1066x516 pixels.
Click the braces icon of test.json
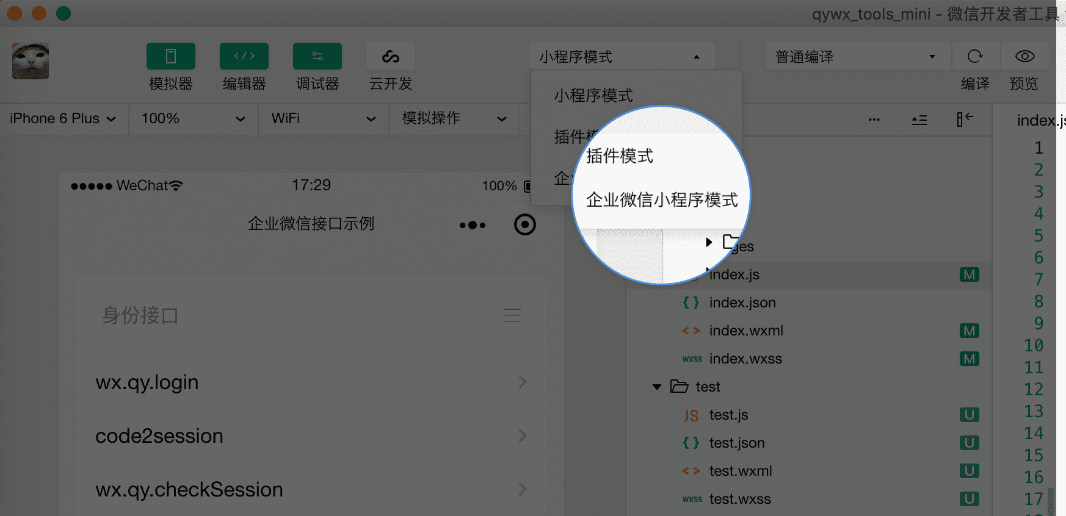click(x=691, y=443)
